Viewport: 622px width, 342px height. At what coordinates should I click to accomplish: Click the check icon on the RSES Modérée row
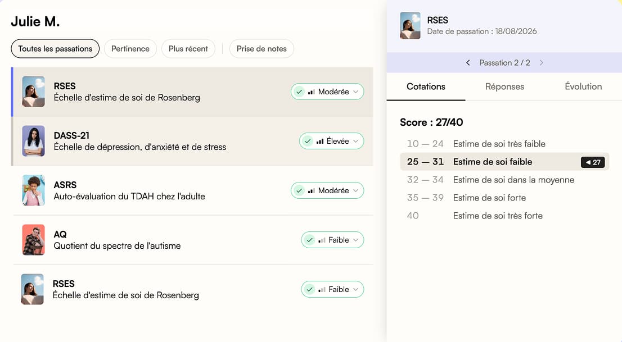click(299, 92)
